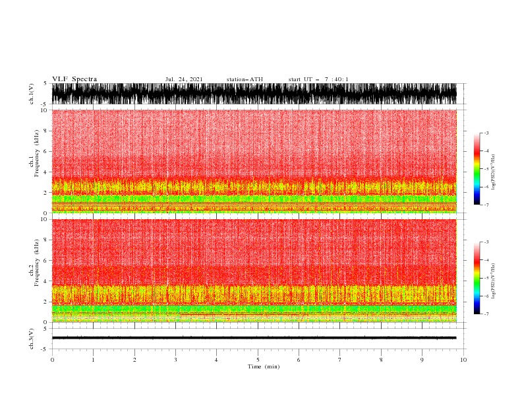Click the '10' kHz tick of ch.2 spectrogram
Image resolution: width=522 pixels, height=404 pixels.
coord(44,220)
